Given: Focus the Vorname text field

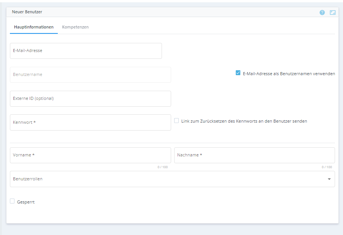Looking at the screenshot, I should [90, 155].
